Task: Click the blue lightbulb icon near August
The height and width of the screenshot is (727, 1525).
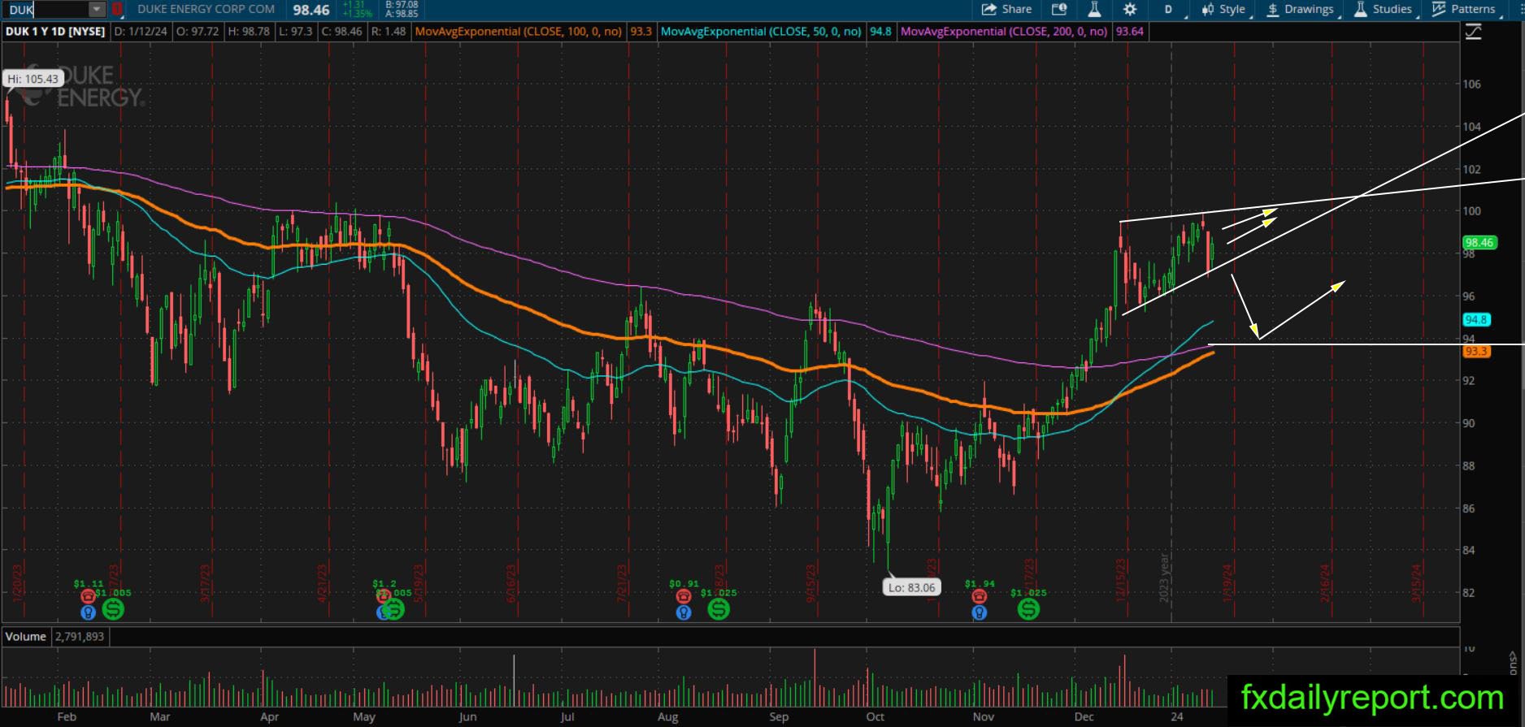Action: tap(684, 612)
